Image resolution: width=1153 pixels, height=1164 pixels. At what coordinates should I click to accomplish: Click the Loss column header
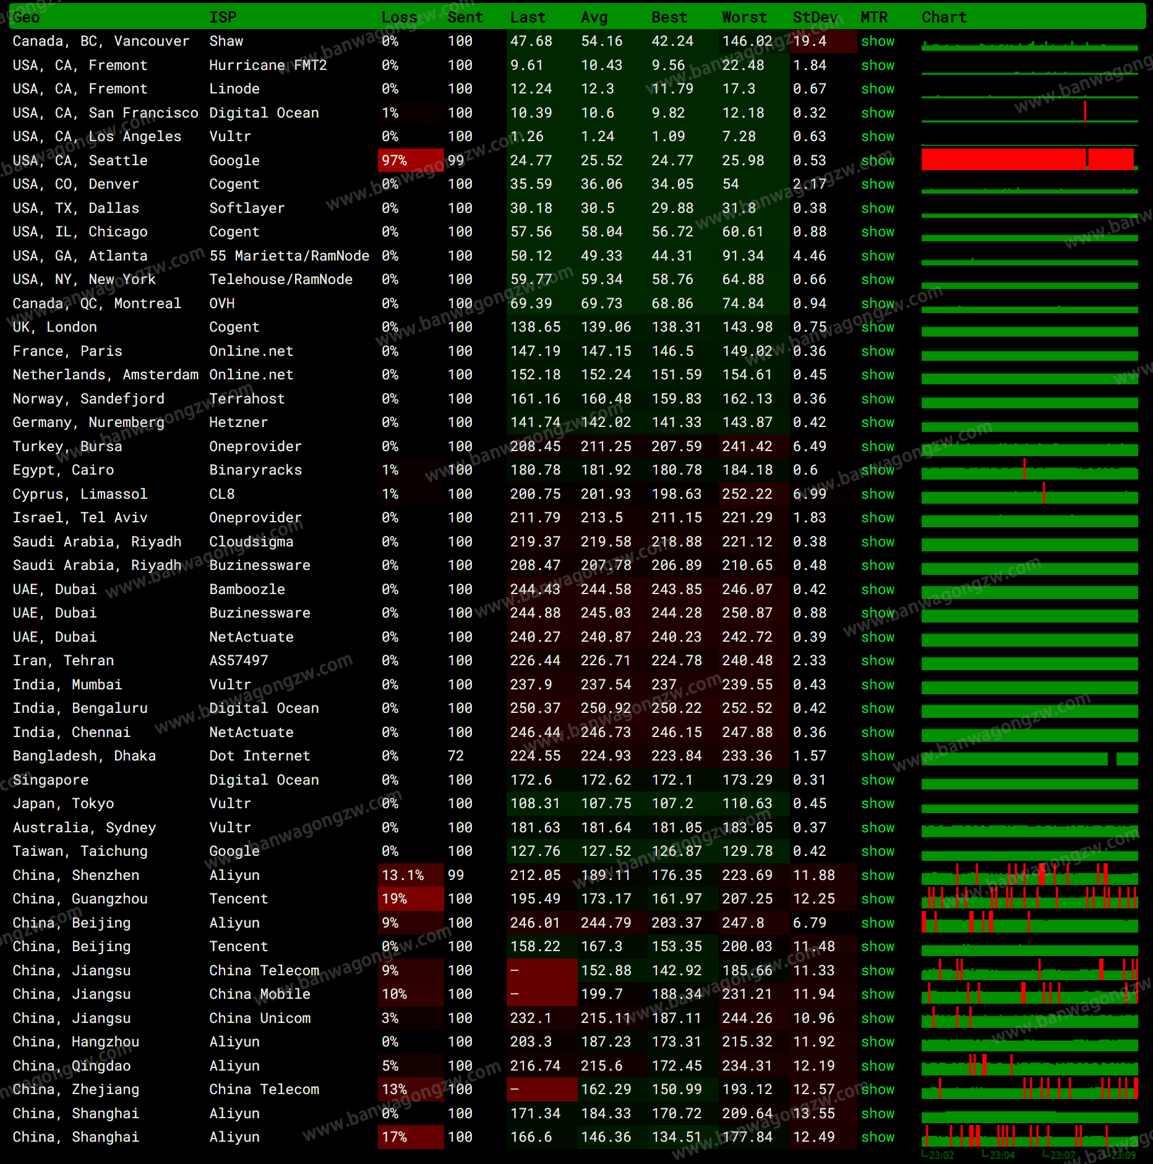[399, 17]
